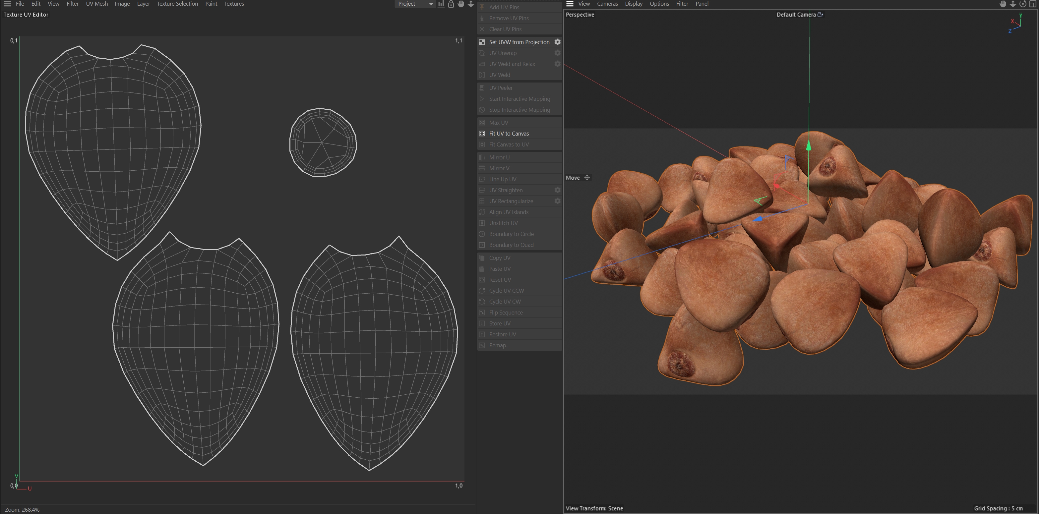Toggle the Default Camera link icon
This screenshot has height=514, width=1039.
[820, 15]
